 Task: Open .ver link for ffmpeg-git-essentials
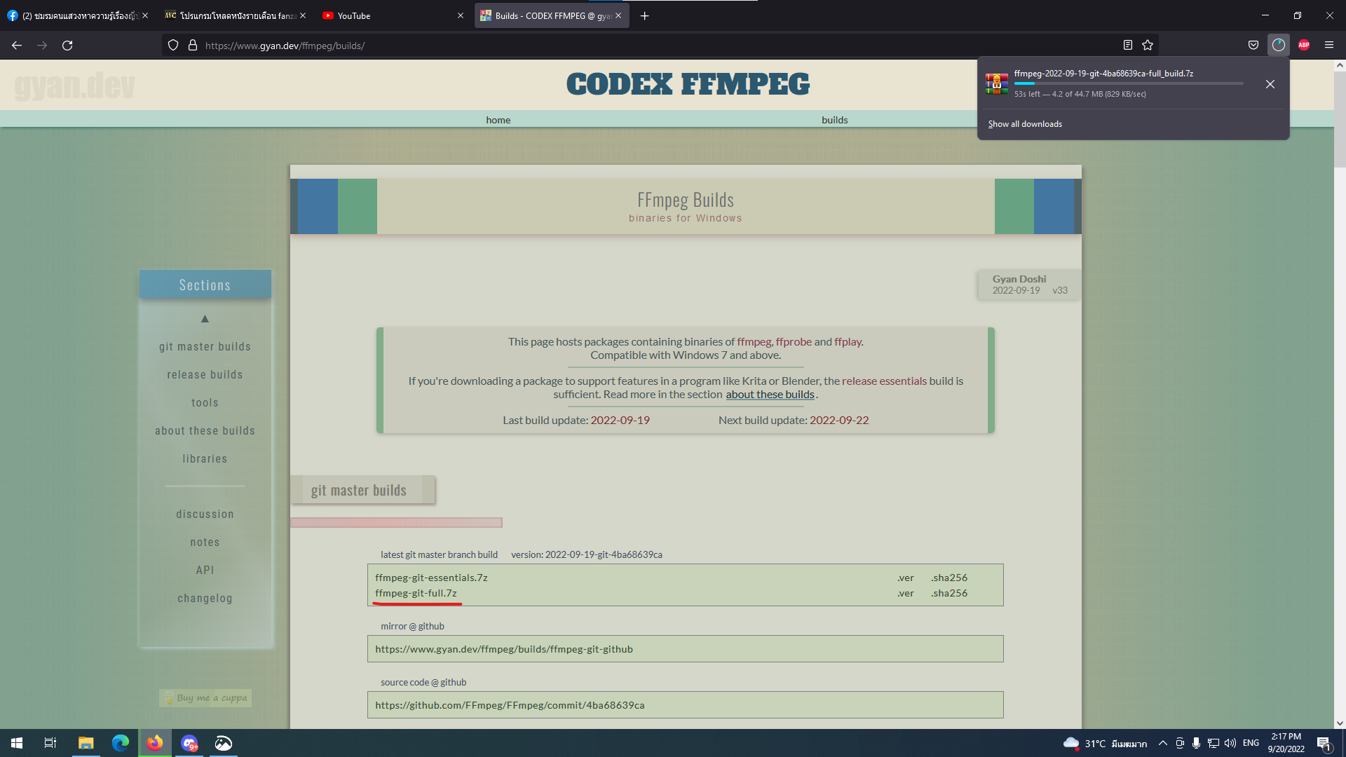[x=906, y=578]
